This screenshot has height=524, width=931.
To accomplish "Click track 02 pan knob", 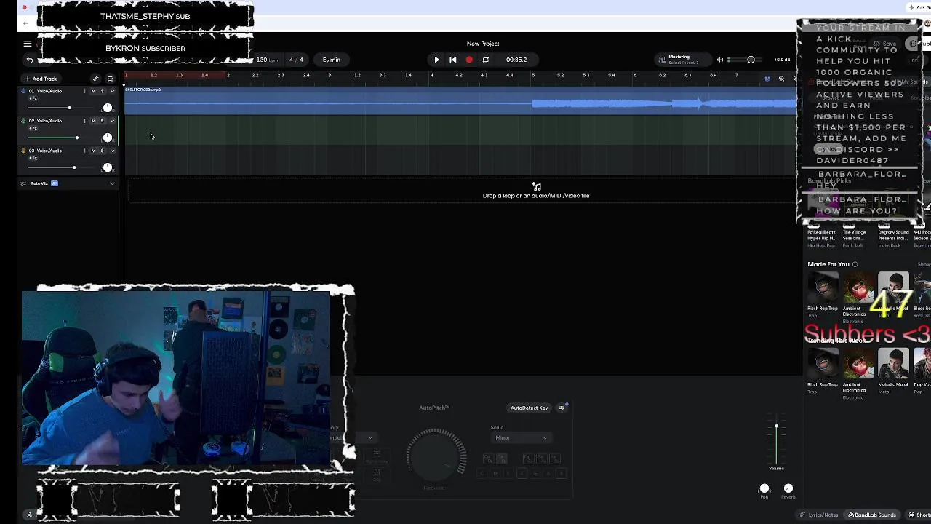I will [x=108, y=138].
